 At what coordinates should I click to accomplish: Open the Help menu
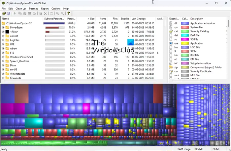[x=66, y=9]
